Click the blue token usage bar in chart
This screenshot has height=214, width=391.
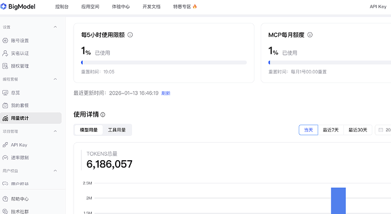click(338, 201)
